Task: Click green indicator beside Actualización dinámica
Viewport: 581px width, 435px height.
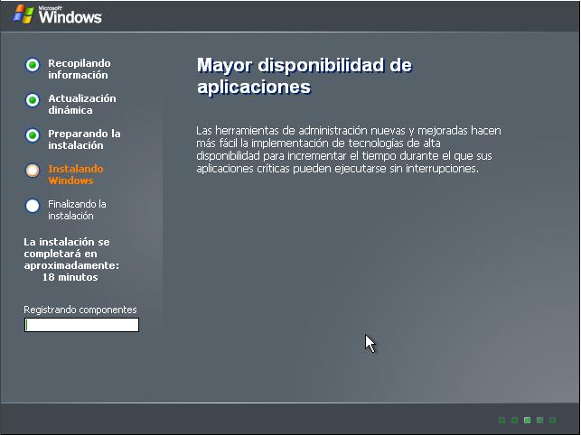Action: coord(33,100)
